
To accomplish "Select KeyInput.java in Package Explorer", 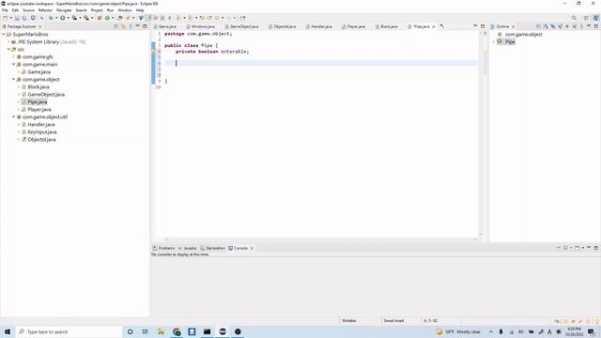I will [x=42, y=131].
